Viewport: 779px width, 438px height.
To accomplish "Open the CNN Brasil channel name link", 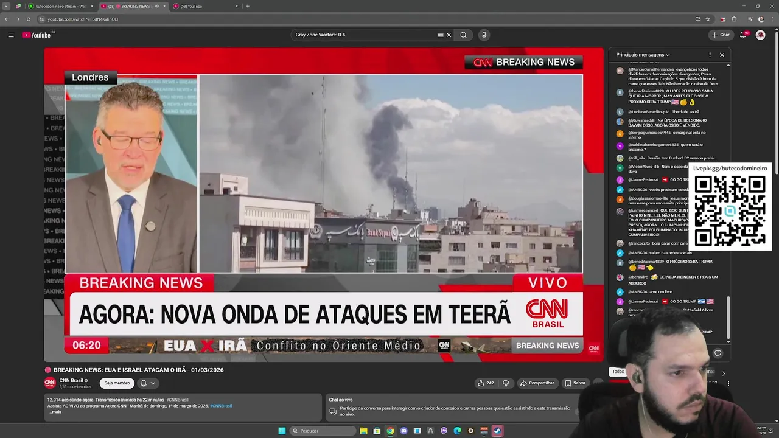I will [x=72, y=380].
